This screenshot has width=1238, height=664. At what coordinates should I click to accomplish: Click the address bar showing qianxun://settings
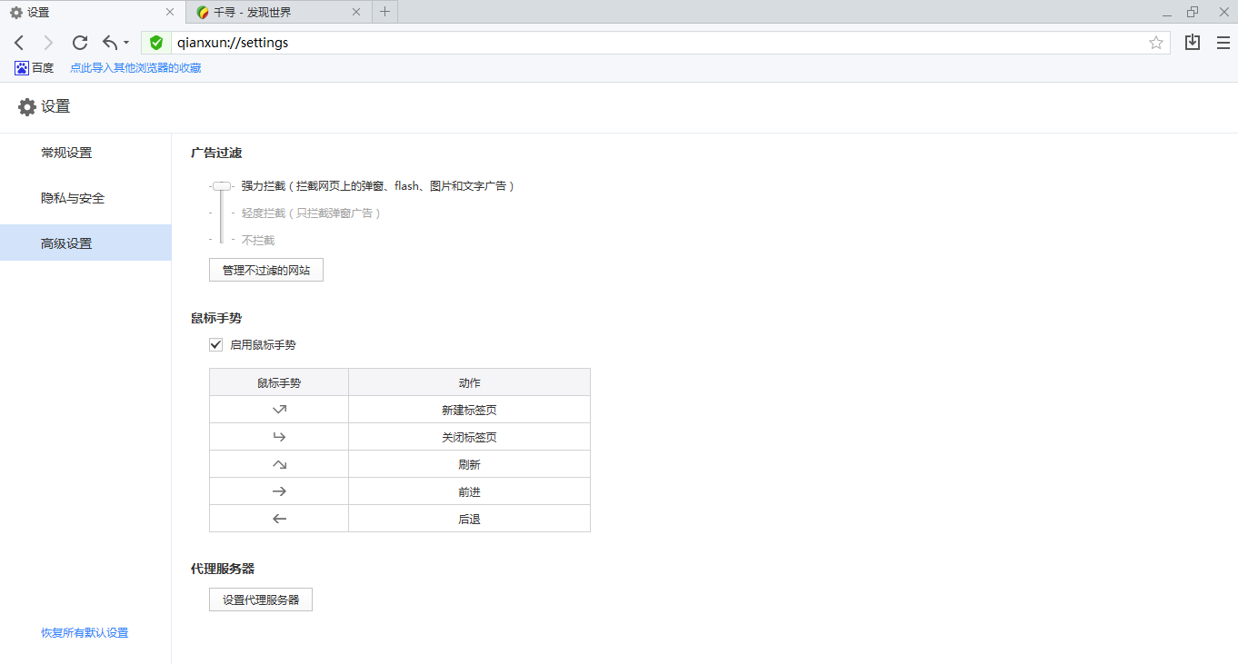pyautogui.click(x=657, y=43)
